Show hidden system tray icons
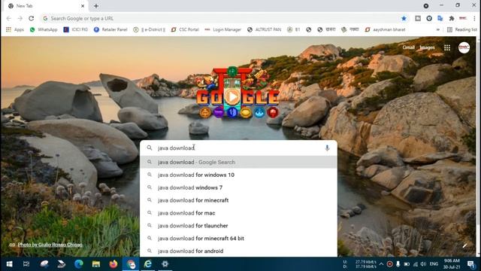Image resolution: width=481 pixels, height=271 pixels. [x=381, y=264]
